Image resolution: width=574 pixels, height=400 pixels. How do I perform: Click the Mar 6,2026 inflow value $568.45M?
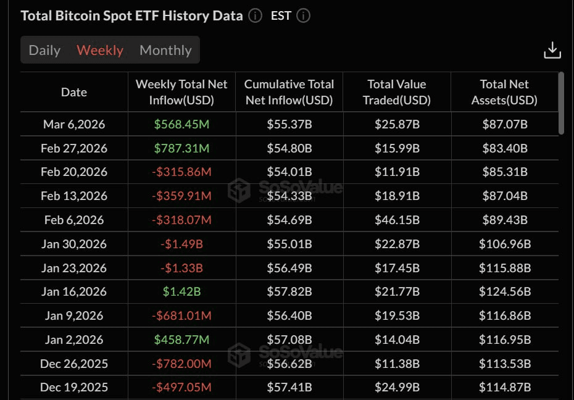click(181, 124)
